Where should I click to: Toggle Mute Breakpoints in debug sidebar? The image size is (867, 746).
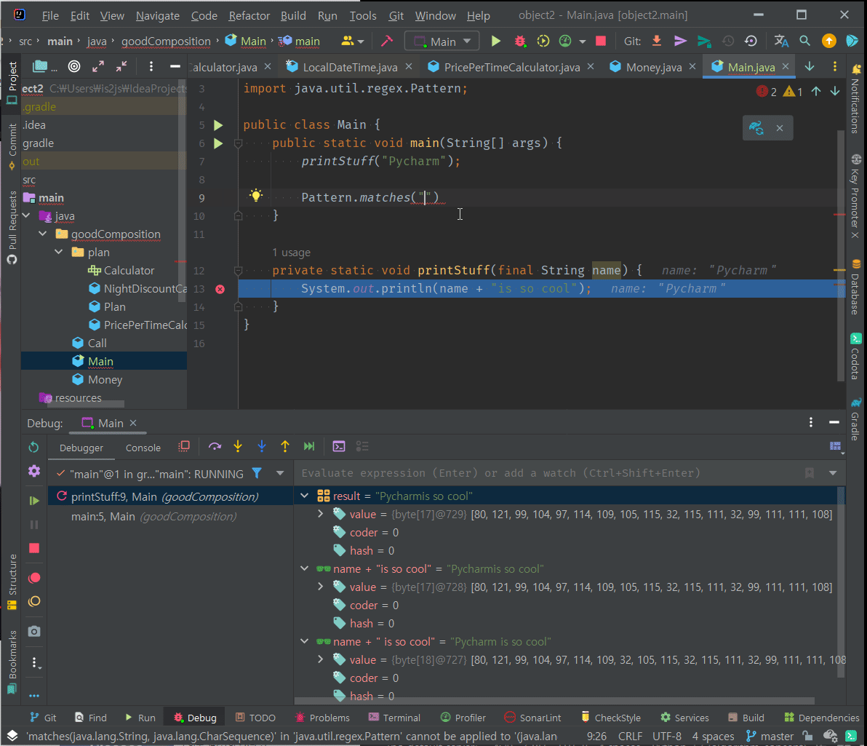point(34,602)
